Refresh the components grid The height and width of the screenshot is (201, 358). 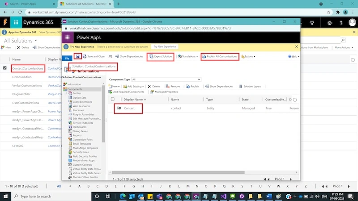(295, 100)
